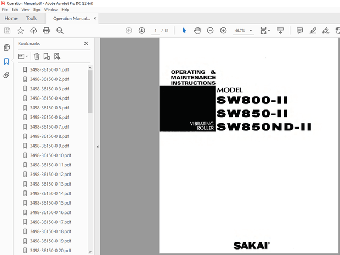The height and width of the screenshot is (255, 340).
Task: Delete selected bookmark with trash icon
Action: click(x=37, y=56)
